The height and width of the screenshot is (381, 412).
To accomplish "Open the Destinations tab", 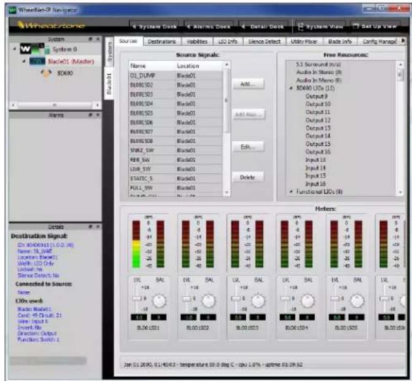I will [162, 42].
